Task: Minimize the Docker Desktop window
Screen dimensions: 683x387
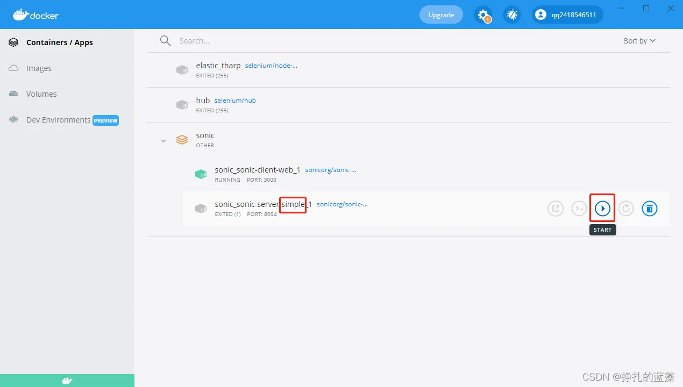Action: 622,8
